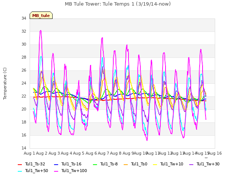Click the Aug 2 x-axis tick label
This screenshot has height=178, width=237.
pyautogui.click(x=42, y=153)
